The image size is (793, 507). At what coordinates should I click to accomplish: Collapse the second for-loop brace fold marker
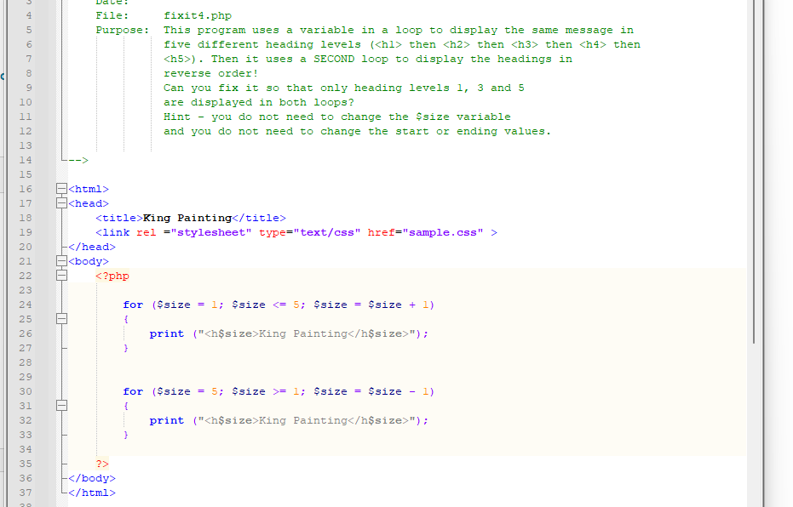pos(60,406)
